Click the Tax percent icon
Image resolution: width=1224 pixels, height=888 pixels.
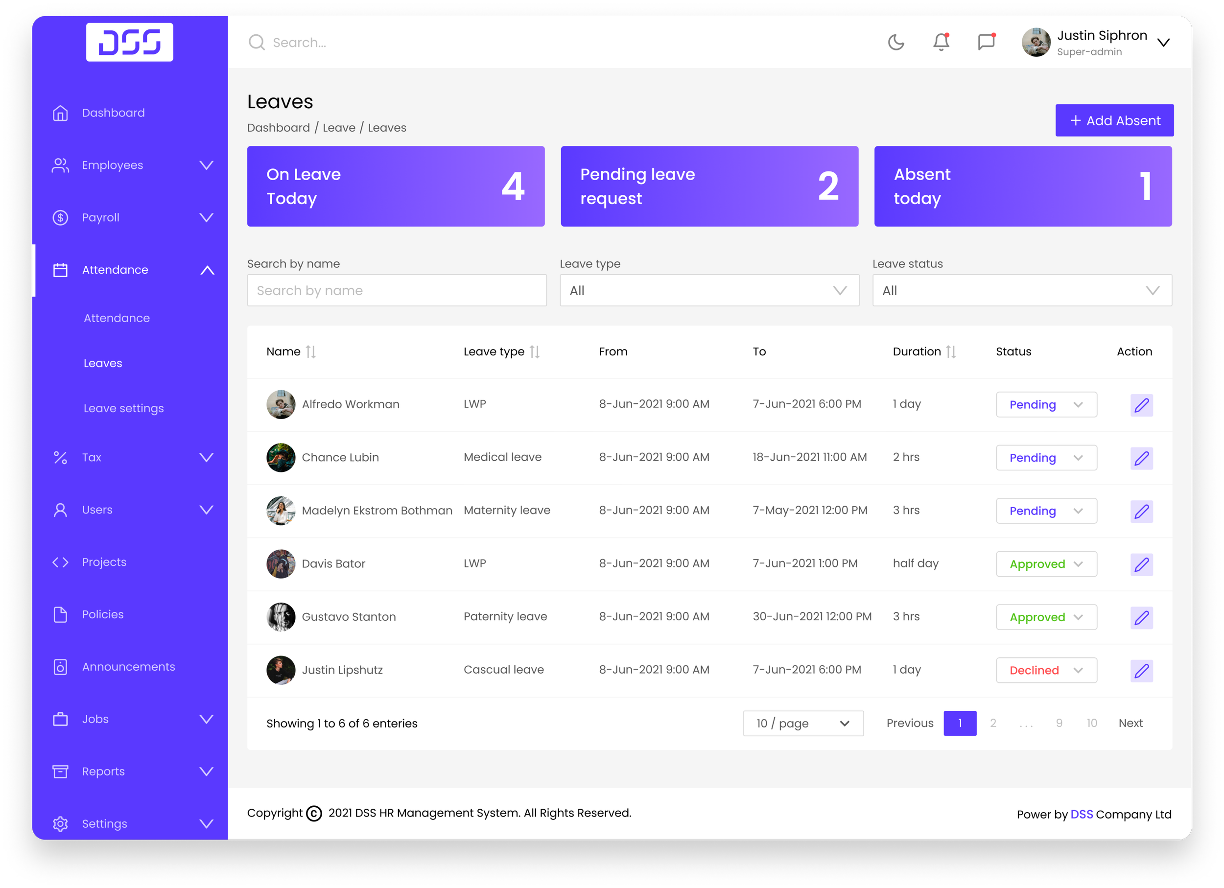[x=60, y=458]
